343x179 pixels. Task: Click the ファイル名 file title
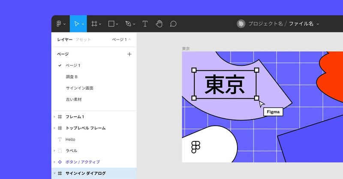tap(301, 24)
